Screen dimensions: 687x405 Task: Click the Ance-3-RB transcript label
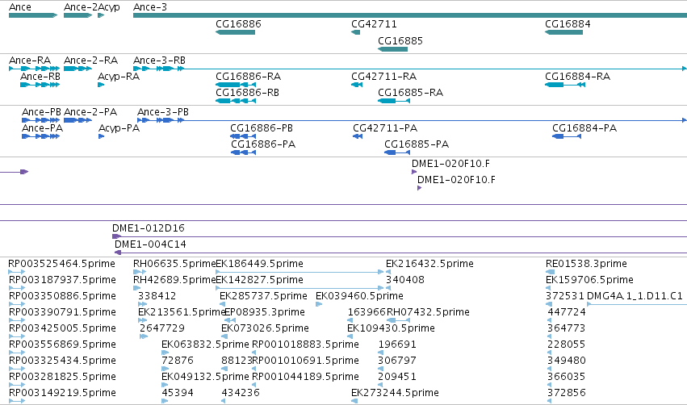click(x=159, y=61)
